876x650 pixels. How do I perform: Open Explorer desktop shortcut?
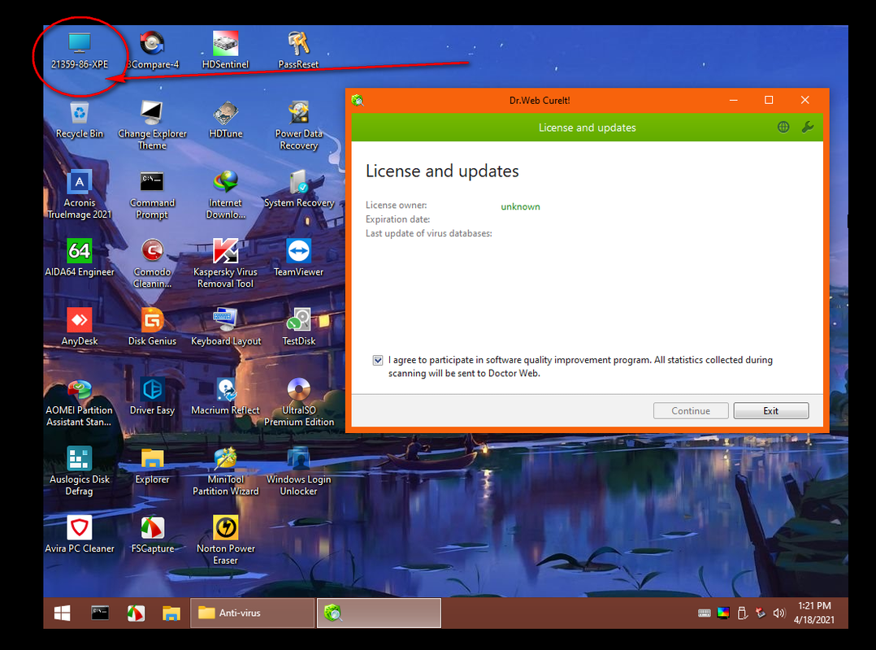click(152, 466)
